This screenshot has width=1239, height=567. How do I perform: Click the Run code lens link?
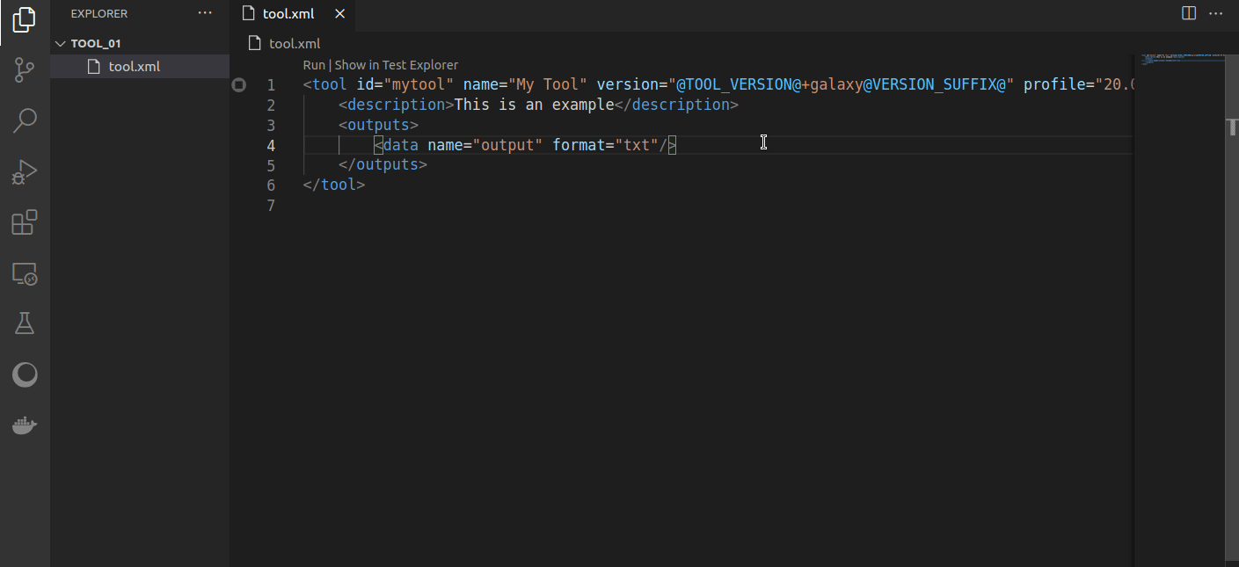point(314,65)
